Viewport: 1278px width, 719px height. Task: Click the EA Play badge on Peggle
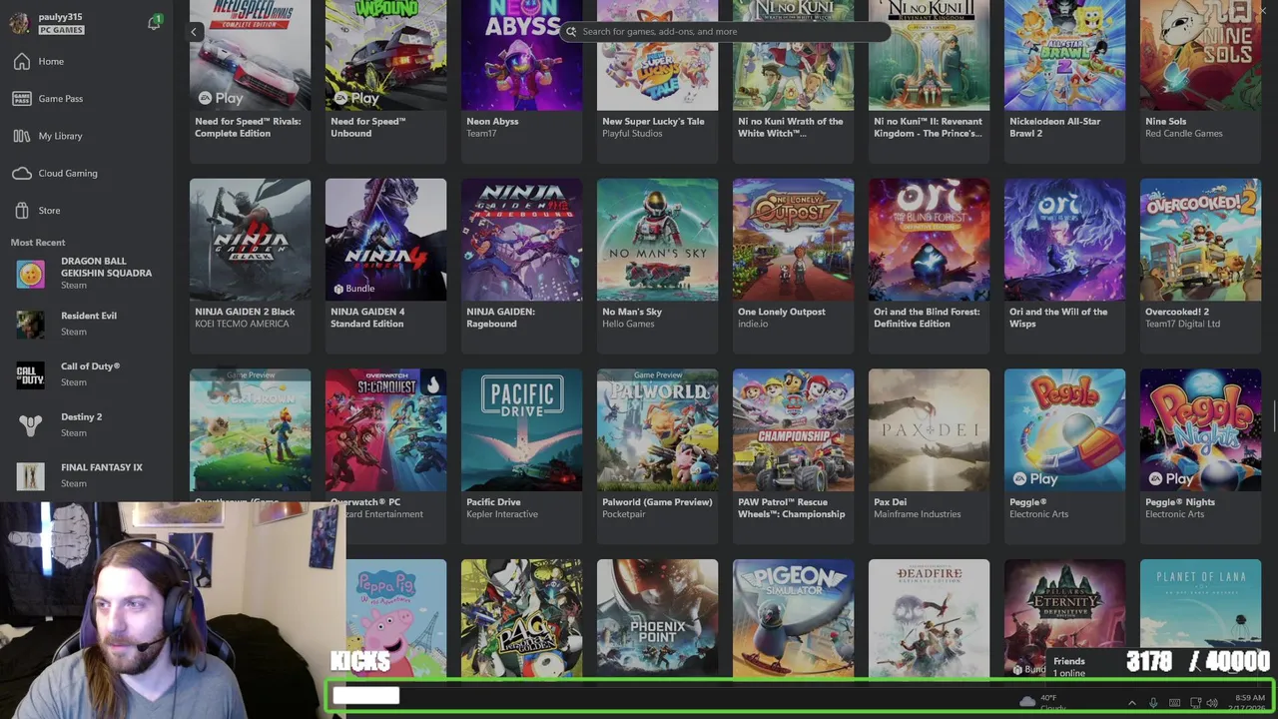click(1033, 478)
